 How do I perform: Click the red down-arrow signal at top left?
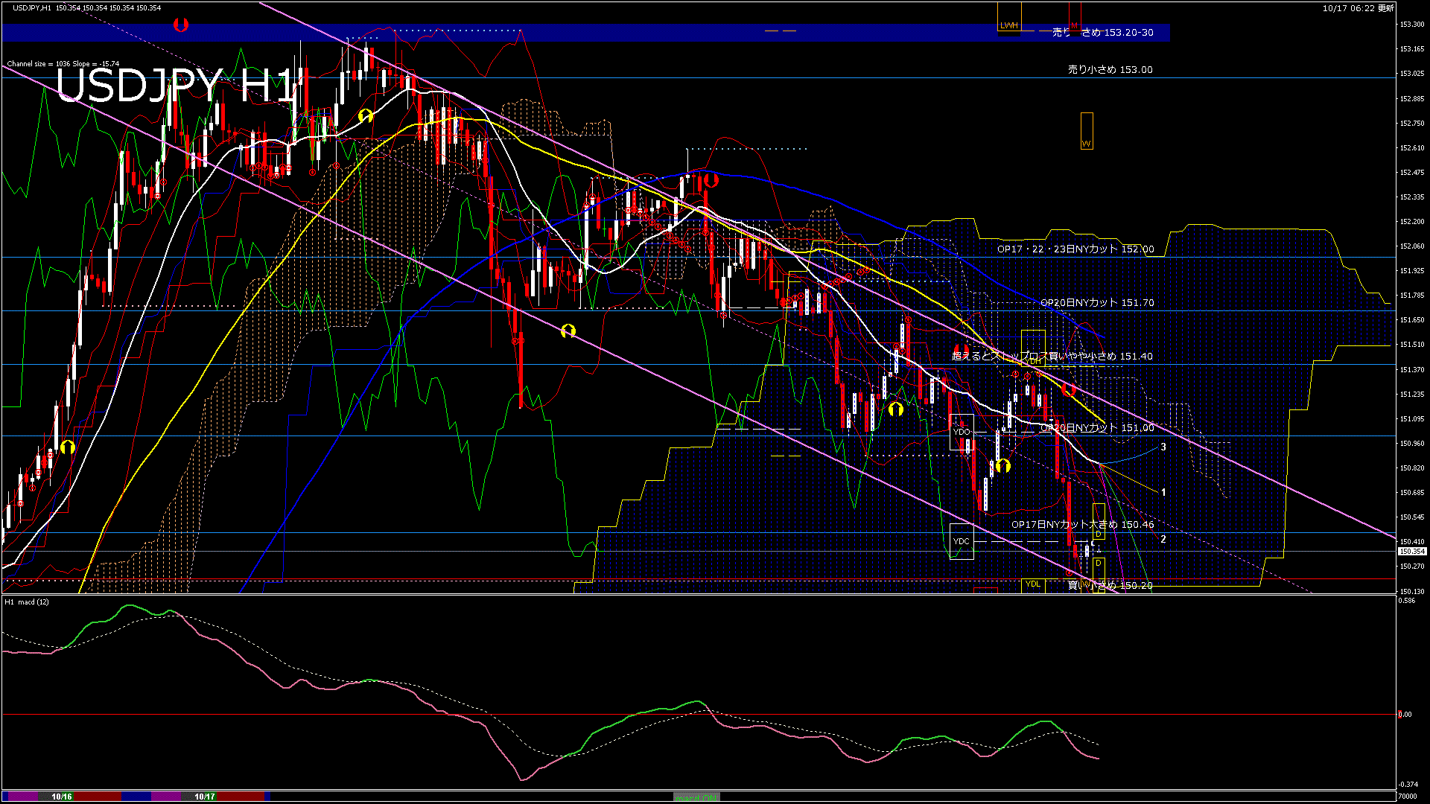click(x=180, y=25)
